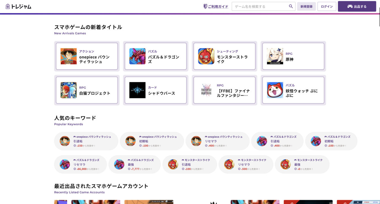
Task: Select モンスターストライク 引退垢 keyword chip
Action: point(190,164)
